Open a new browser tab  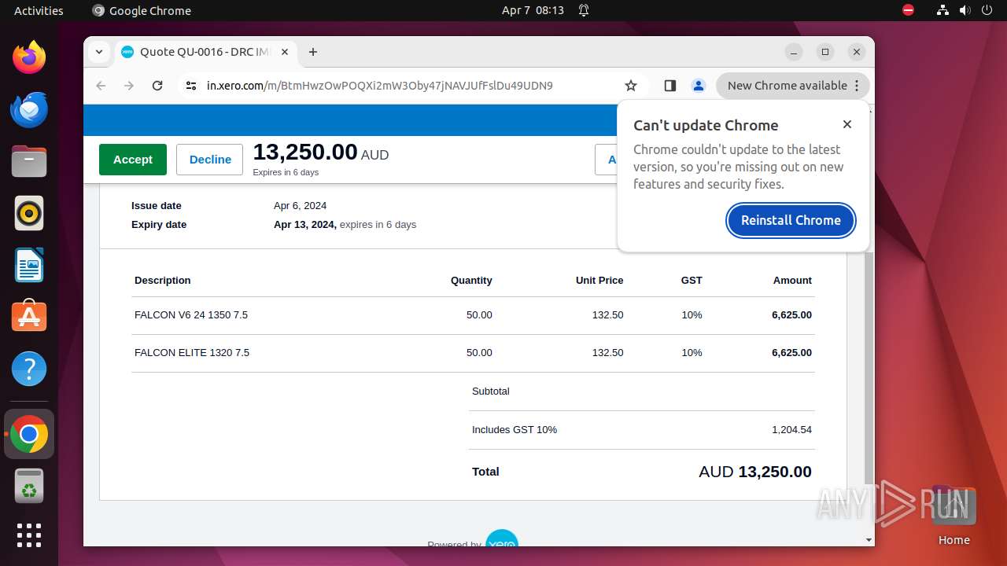(313, 52)
